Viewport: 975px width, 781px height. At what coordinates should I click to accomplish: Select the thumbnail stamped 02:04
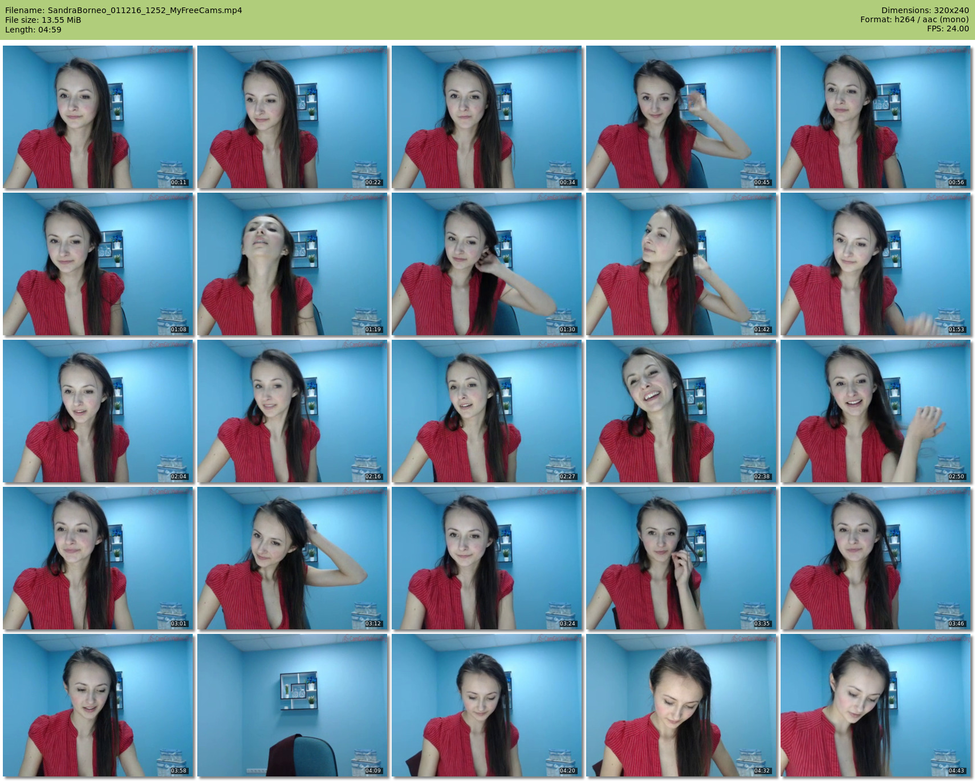[98, 411]
